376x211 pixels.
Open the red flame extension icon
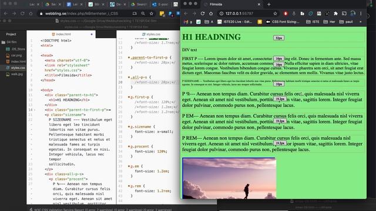(286, 13)
